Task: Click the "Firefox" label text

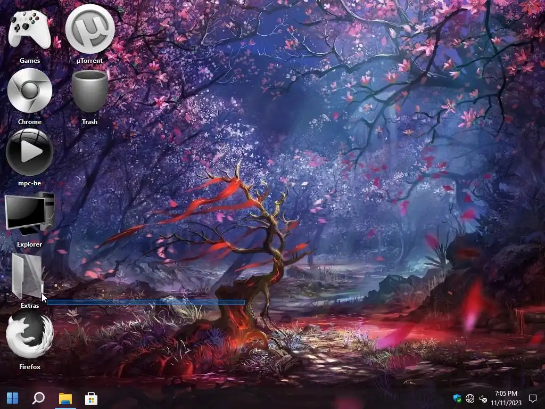Action: [x=30, y=366]
